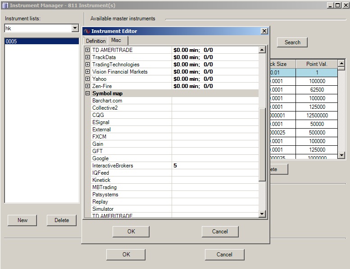Click the Point Val. cell showing 12500000
Viewport: 350px width, 269px height.
[x=317, y=116]
